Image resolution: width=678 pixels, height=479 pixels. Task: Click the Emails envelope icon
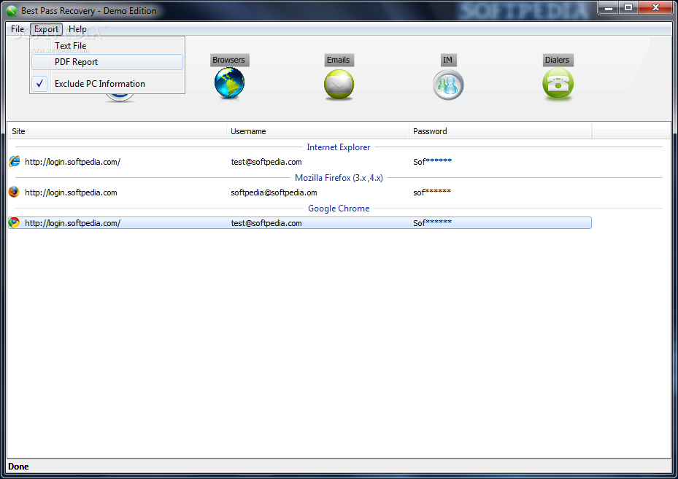tap(339, 85)
